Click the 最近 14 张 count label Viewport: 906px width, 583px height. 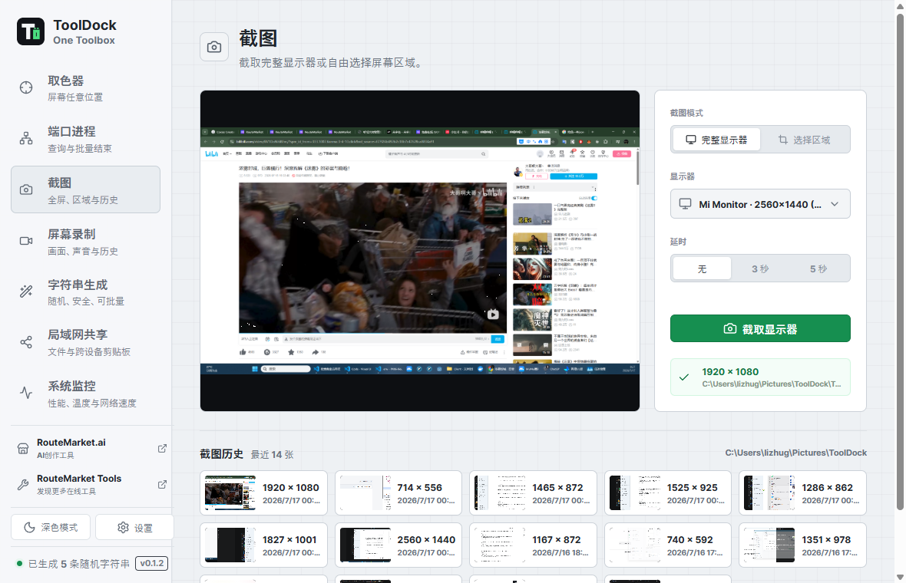(x=272, y=455)
